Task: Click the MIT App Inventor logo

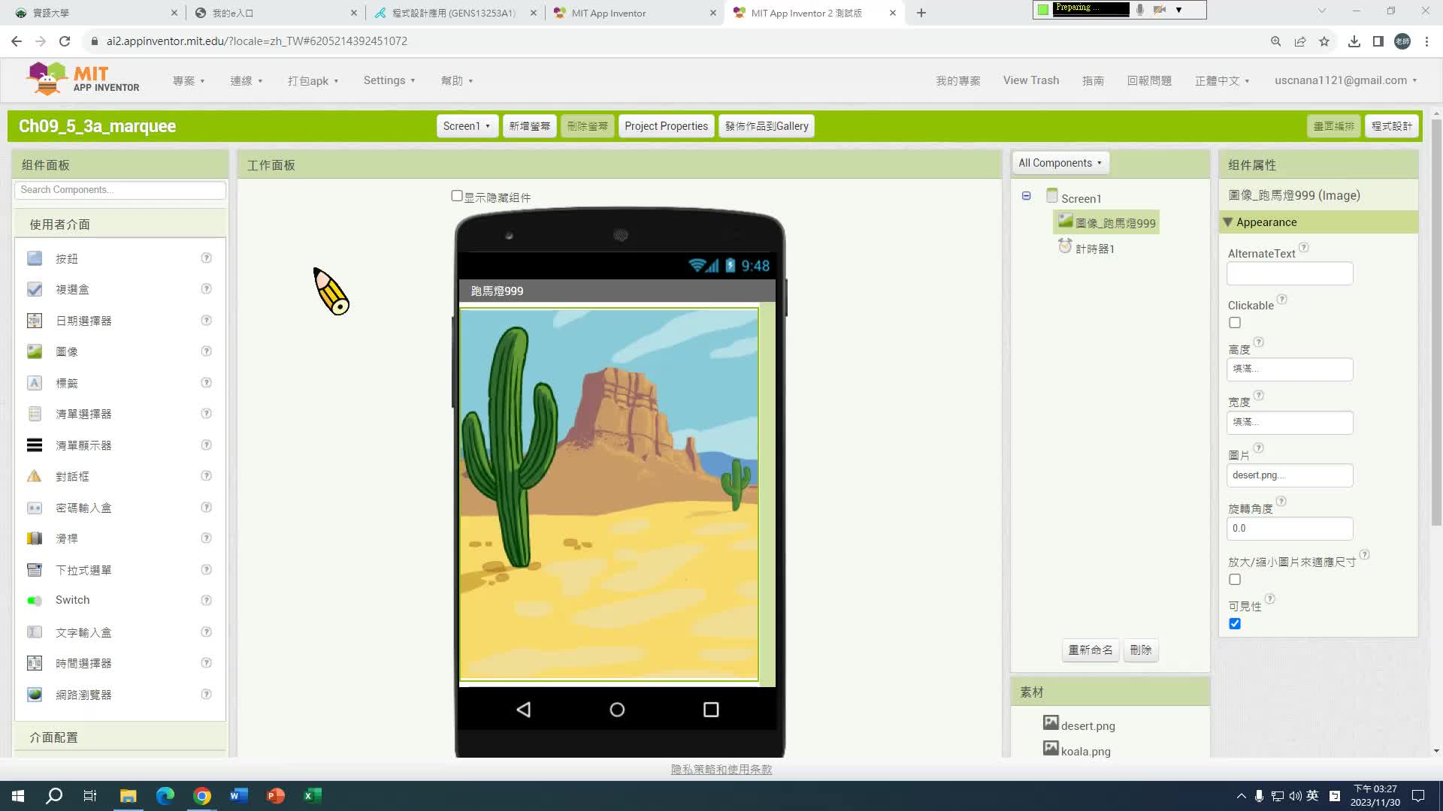Action: point(83,79)
